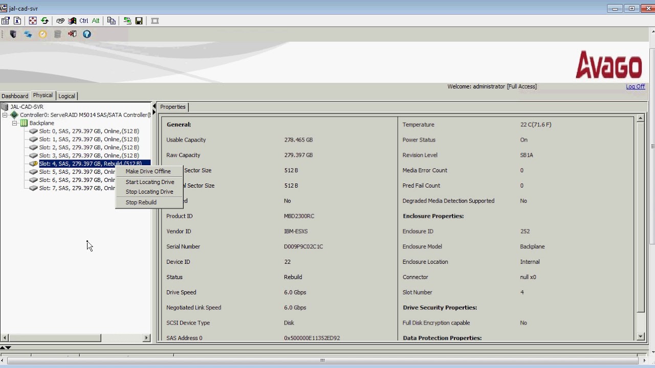
Task: Click the Revision Level value SB1A
Action: click(x=527, y=155)
